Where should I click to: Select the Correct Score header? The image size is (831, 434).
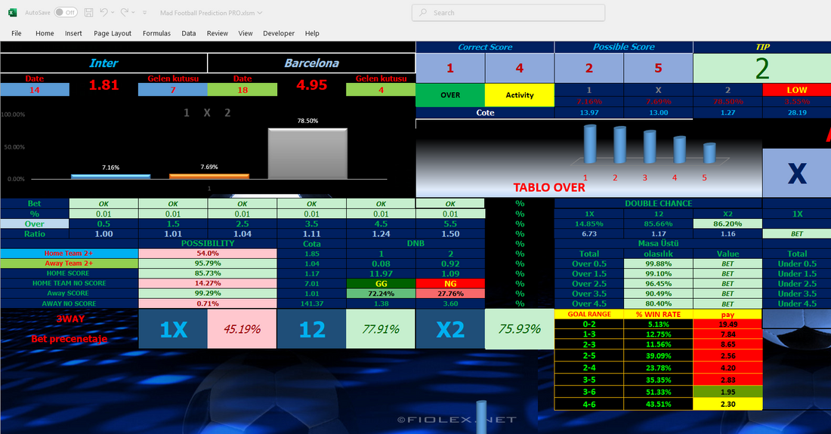point(485,47)
